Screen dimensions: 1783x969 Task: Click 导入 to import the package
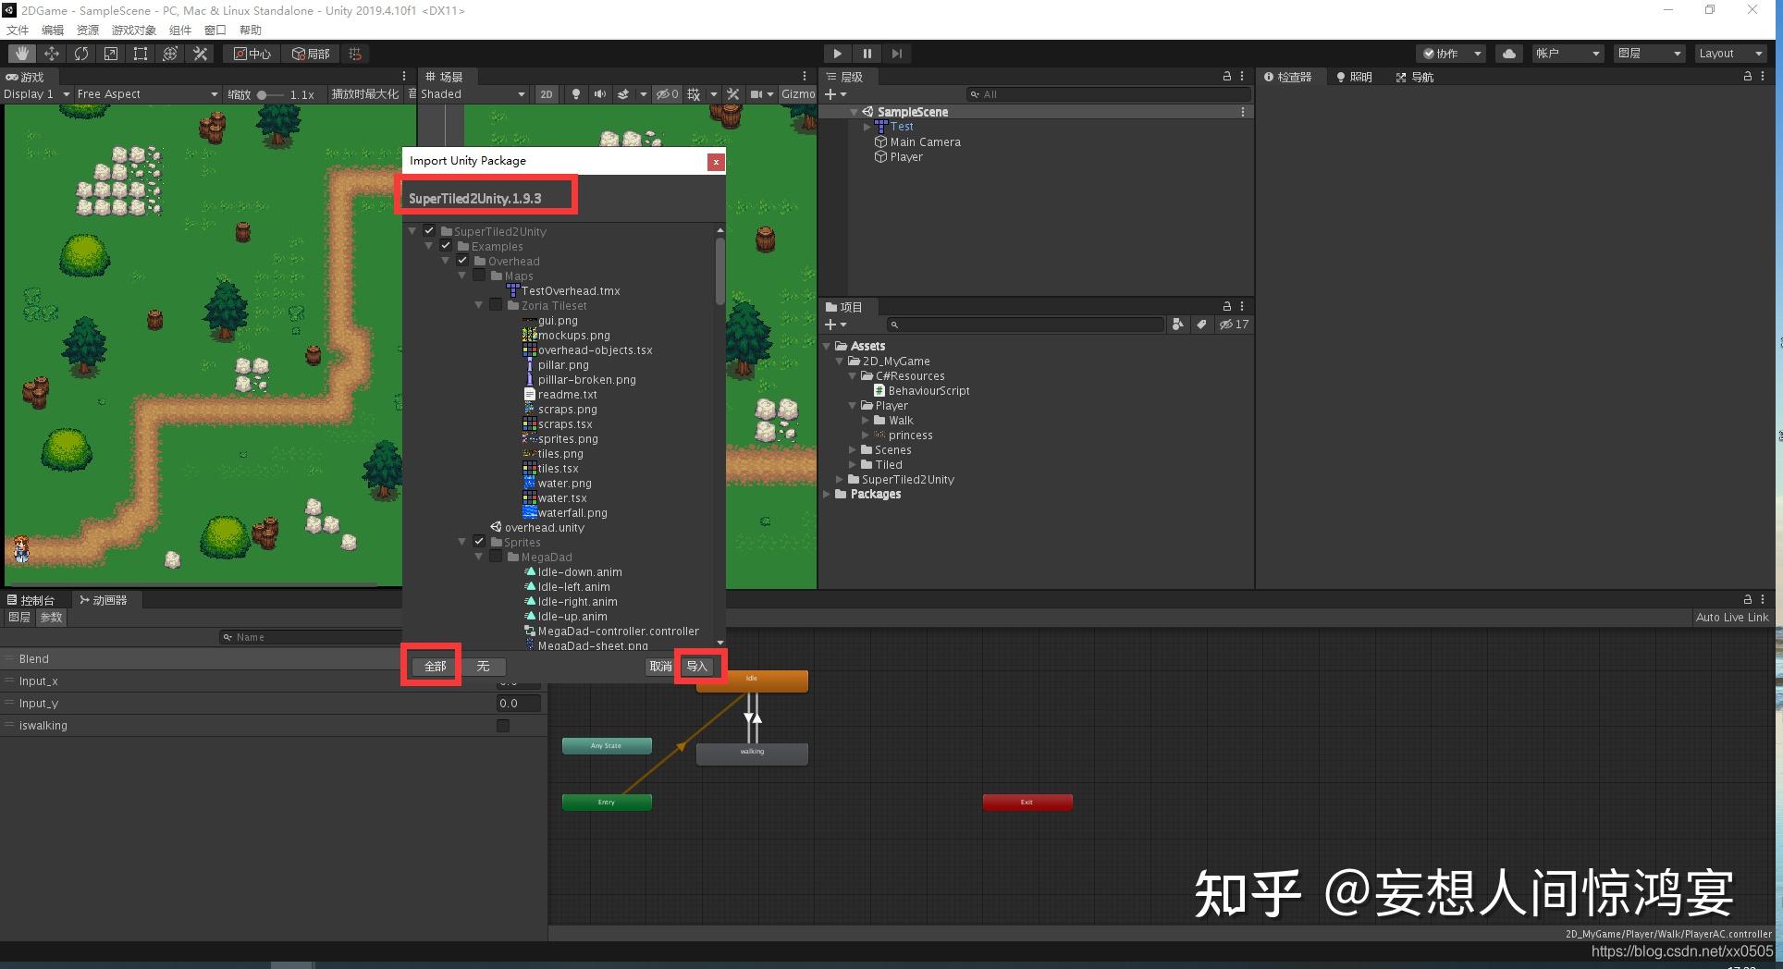[x=698, y=666]
